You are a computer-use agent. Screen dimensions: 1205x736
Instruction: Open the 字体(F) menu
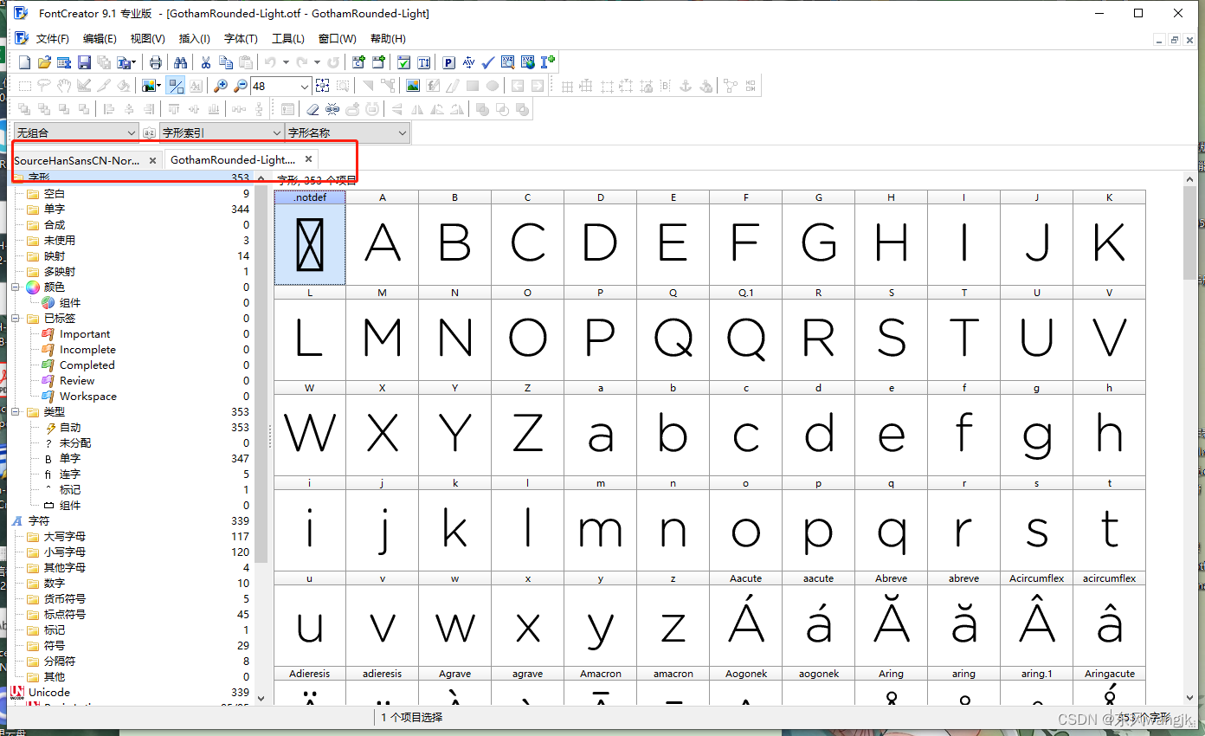tap(241, 38)
